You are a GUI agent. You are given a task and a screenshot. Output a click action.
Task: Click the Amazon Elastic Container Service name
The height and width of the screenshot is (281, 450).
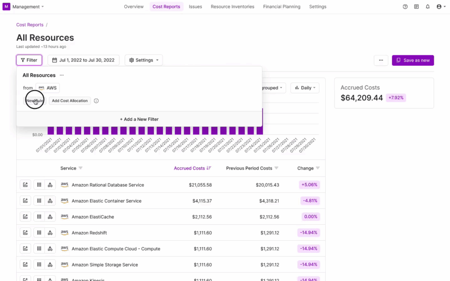tap(106, 201)
